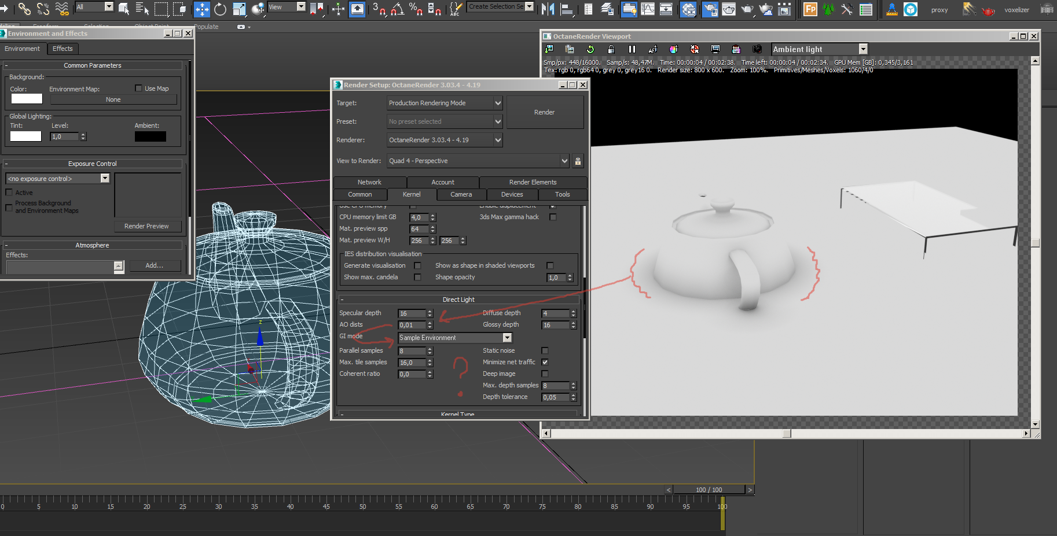This screenshot has height=536, width=1057.
Task: Toggle the 3D Snaps tool
Action: (380, 9)
